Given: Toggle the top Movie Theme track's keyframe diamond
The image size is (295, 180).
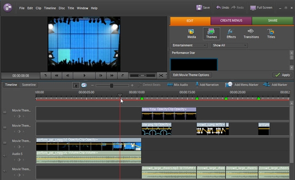Looking at the screenshot, I should (x=19, y=116).
